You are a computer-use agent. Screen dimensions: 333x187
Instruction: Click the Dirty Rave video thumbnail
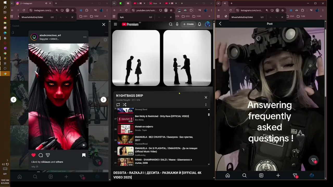click(x=125, y=119)
